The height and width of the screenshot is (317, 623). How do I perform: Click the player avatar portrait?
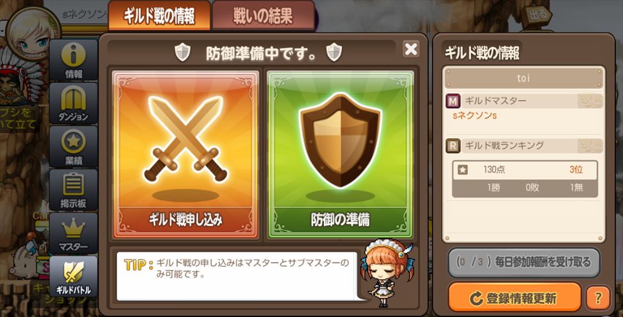[34, 34]
